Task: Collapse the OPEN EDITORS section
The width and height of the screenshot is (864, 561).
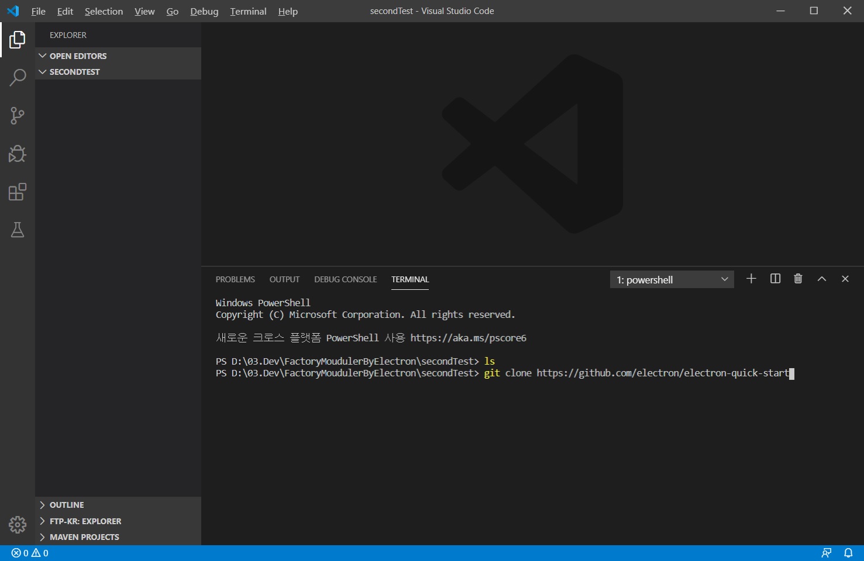Action: (x=118, y=56)
